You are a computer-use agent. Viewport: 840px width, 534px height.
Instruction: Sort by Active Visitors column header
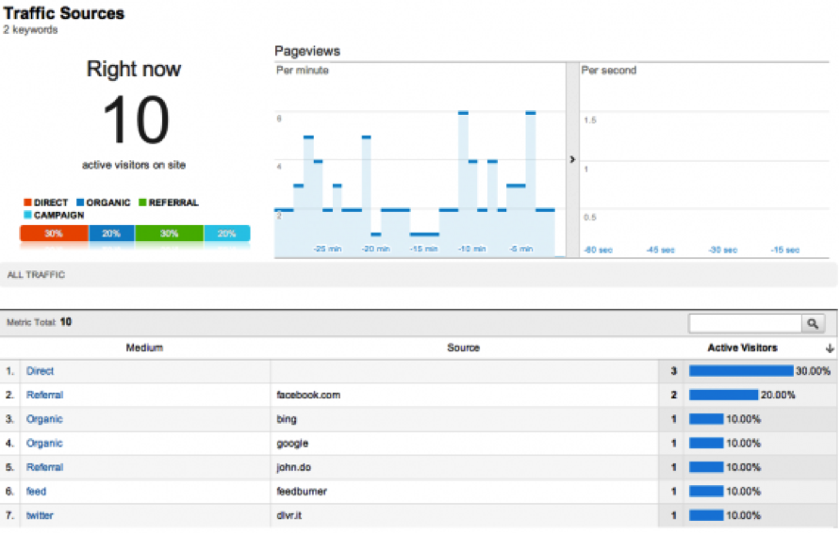pos(742,348)
